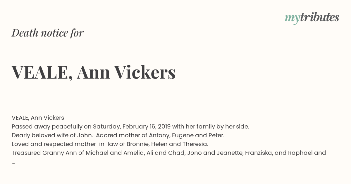This screenshot has height=184, width=351.
Task: Click the word "Vickers" in large title
Action: [145, 72]
